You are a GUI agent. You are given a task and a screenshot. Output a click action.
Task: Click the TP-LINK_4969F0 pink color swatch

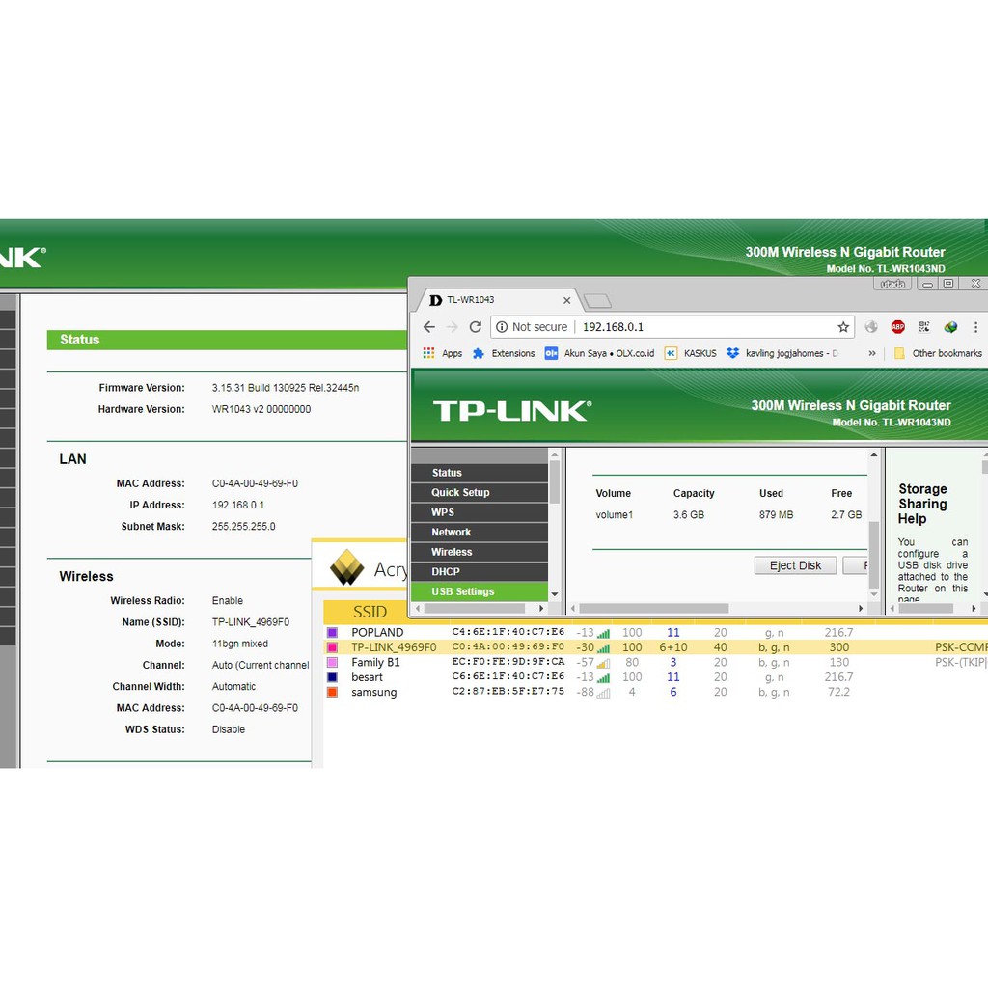tap(333, 647)
